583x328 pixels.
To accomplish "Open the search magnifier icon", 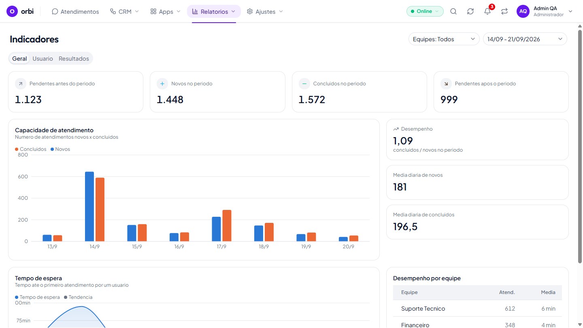I will 453,11.
